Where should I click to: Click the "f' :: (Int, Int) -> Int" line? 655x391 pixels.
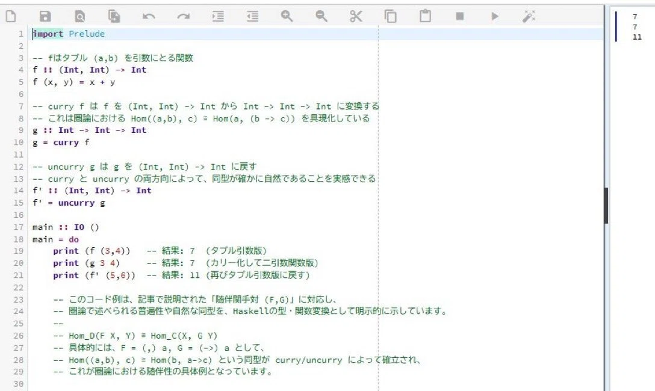pyautogui.click(x=92, y=191)
